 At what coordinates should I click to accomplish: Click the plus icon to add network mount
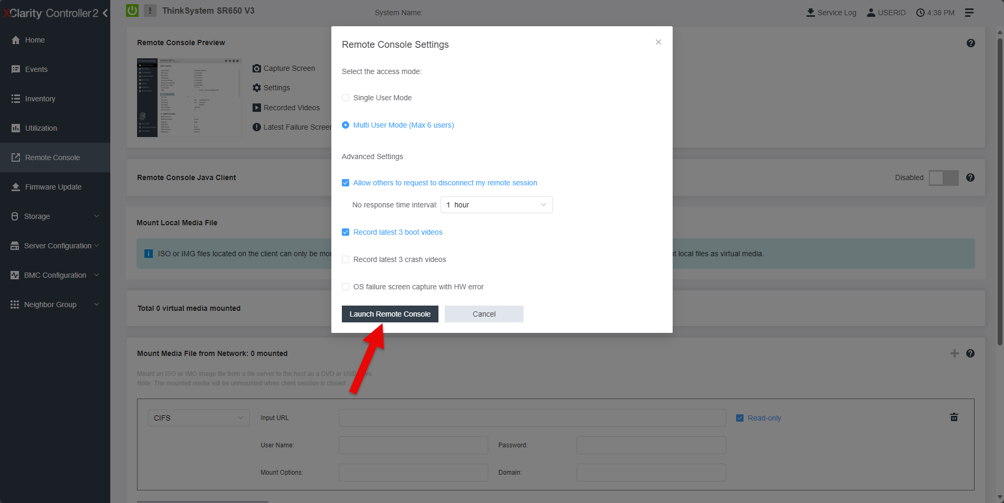pos(954,353)
